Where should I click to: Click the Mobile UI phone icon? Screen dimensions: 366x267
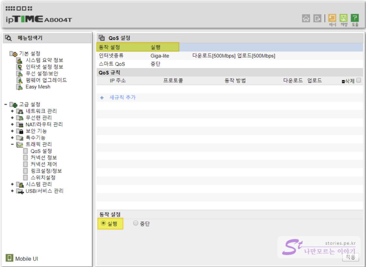click(9, 259)
